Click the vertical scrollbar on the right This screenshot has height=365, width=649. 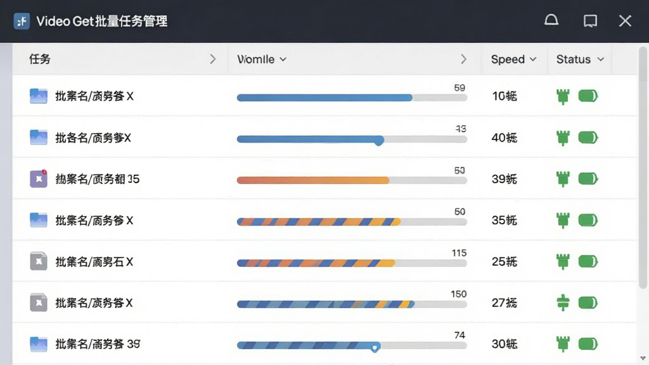[x=643, y=167]
